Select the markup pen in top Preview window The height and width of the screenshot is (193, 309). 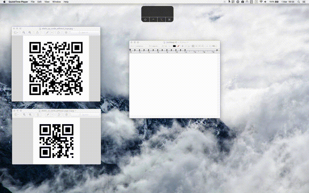click(48, 32)
